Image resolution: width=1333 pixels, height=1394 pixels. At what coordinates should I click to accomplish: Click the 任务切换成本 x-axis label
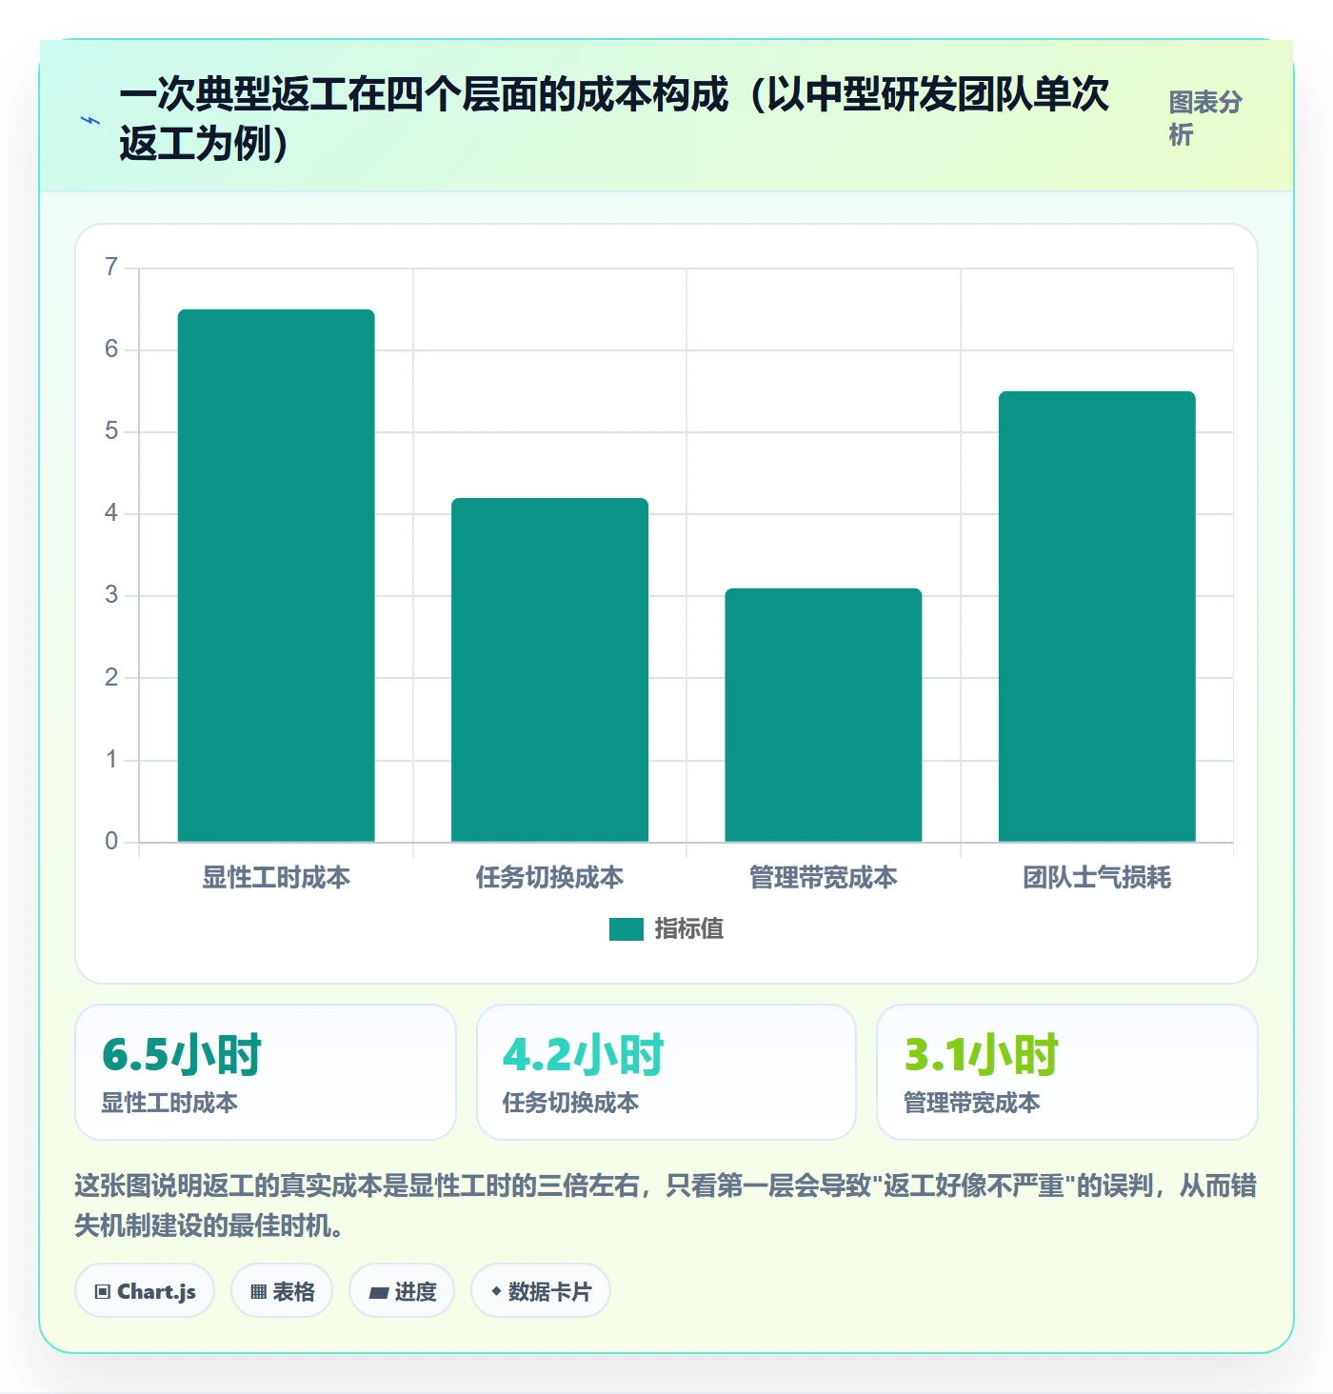coord(549,878)
